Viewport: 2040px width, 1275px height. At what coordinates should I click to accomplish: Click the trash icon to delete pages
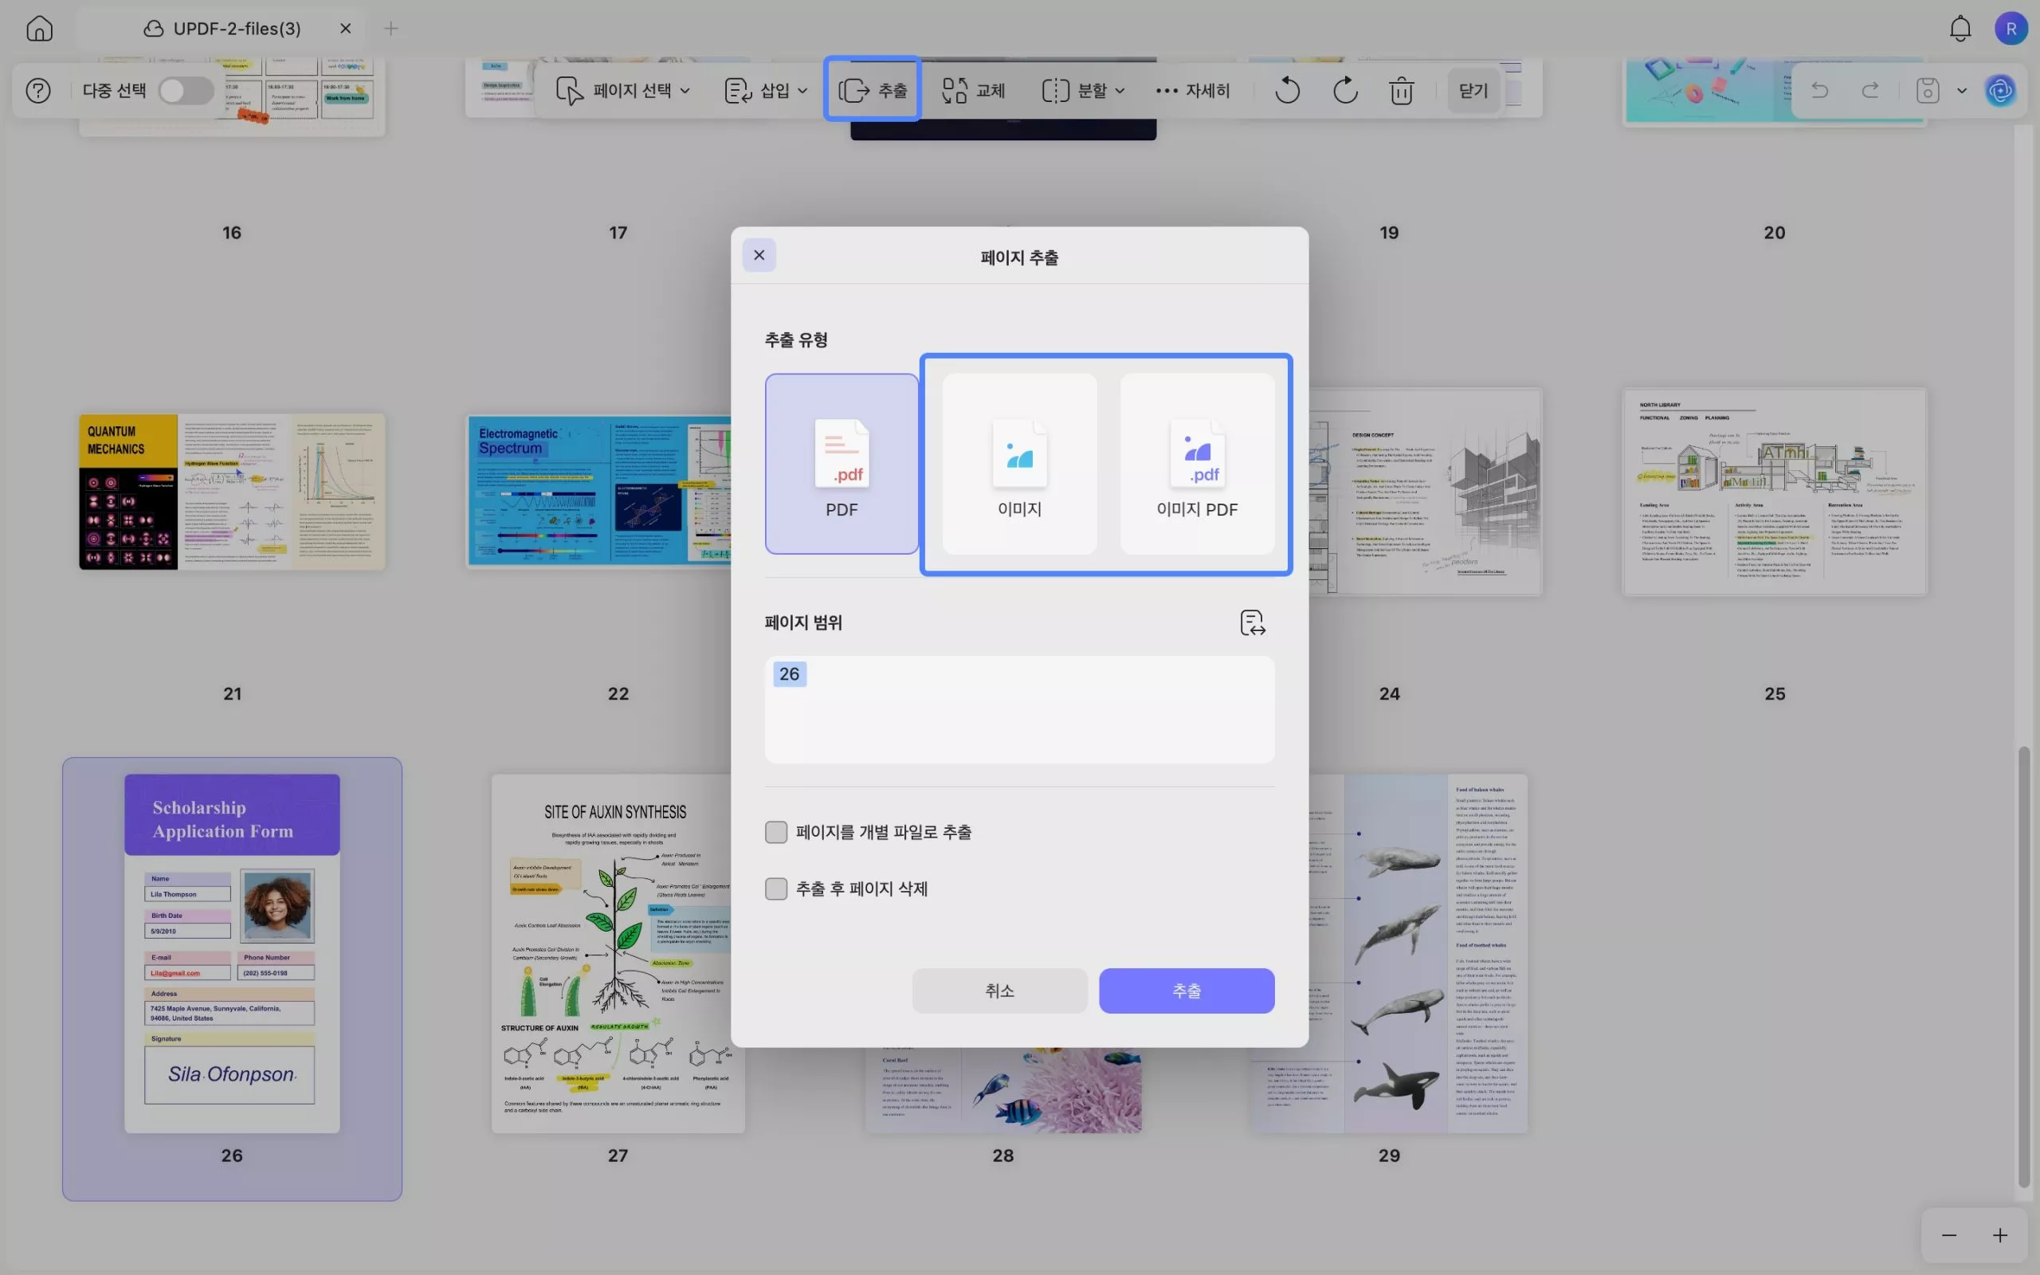tap(1401, 90)
